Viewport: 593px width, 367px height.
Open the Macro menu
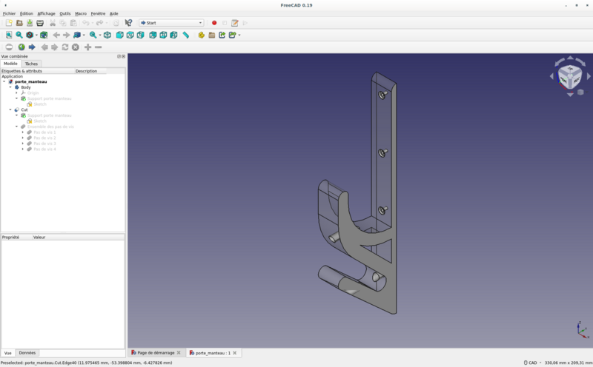[x=81, y=13]
